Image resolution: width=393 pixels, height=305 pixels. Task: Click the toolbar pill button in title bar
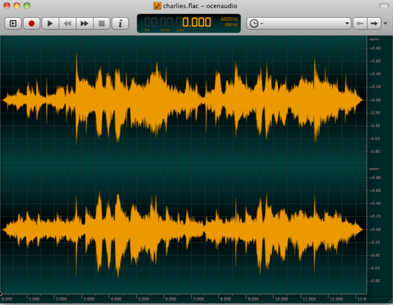click(384, 6)
